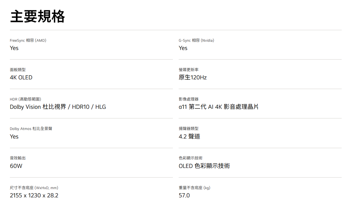The image size is (351, 218).
Task: Select the 4K OLED panel value
Action: tap(21, 78)
